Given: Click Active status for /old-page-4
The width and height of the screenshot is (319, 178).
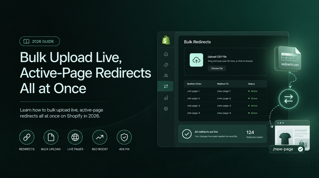Looking at the screenshot, I should 253,113.
